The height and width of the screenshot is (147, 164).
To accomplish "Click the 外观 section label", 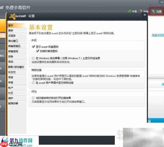I will (x=34, y=40).
